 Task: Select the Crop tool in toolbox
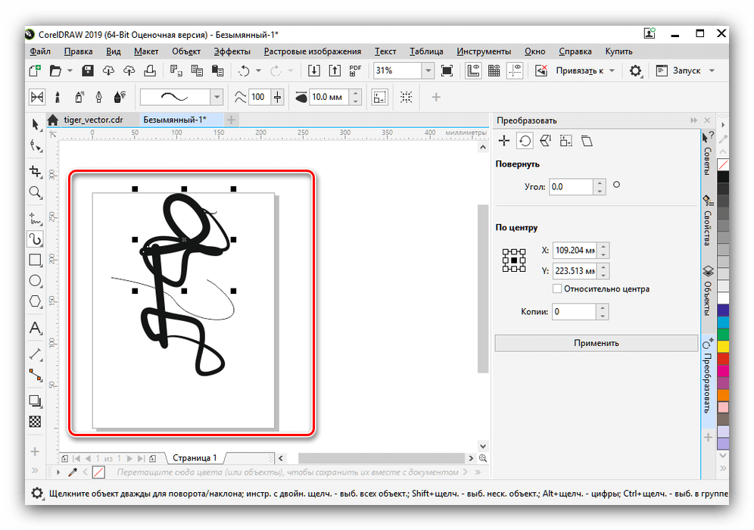(35, 171)
